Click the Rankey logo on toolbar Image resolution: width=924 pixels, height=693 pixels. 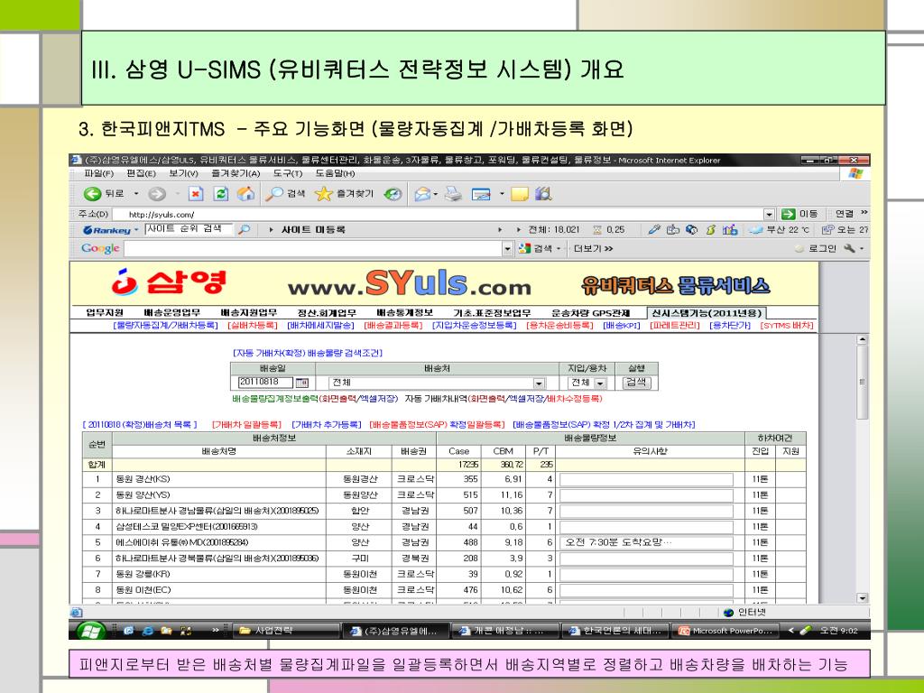pos(107,230)
